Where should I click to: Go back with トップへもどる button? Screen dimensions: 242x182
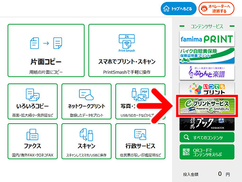179,9
